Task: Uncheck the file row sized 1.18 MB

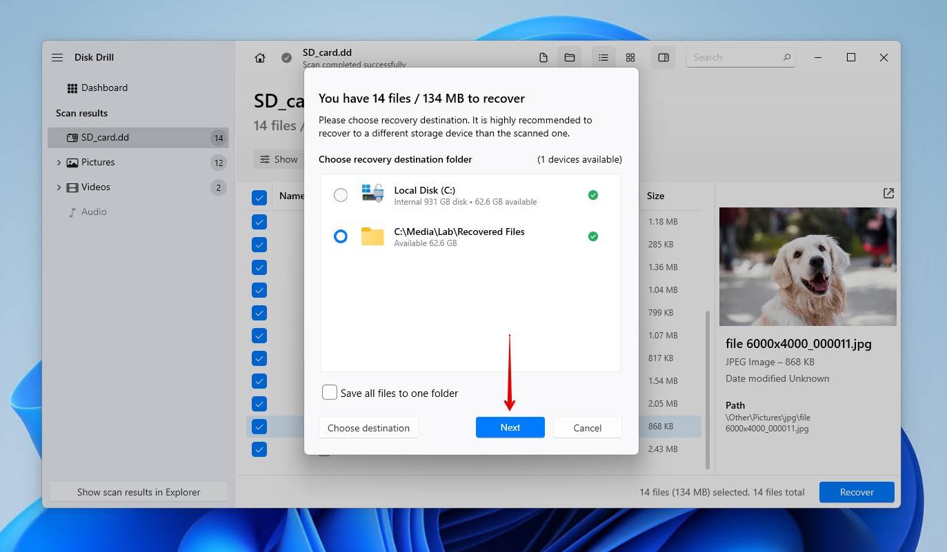Action: click(x=259, y=222)
